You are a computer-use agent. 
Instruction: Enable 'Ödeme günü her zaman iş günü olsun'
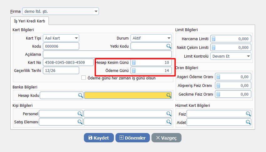[84, 78]
